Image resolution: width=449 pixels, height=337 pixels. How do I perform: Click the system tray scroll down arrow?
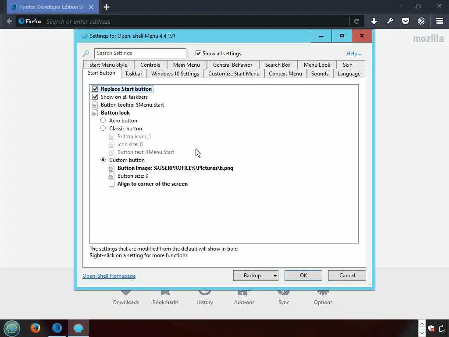(422, 333)
